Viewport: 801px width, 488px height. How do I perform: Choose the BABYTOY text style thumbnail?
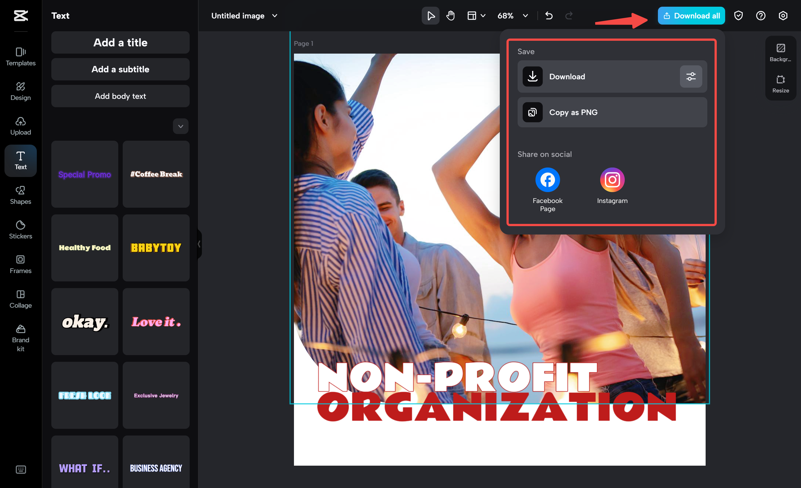coord(156,248)
